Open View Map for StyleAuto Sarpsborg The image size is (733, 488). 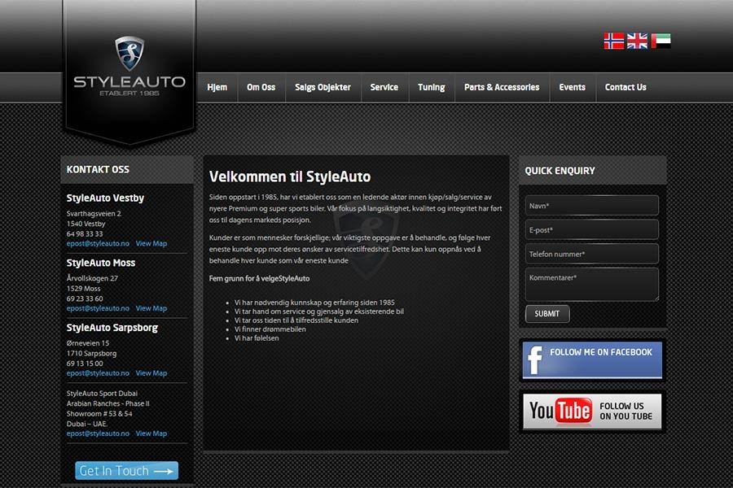pos(151,373)
